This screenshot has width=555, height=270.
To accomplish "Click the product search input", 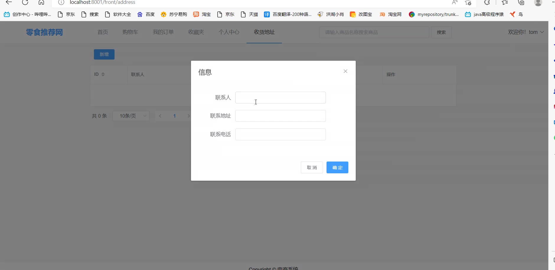I will [x=374, y=32].
